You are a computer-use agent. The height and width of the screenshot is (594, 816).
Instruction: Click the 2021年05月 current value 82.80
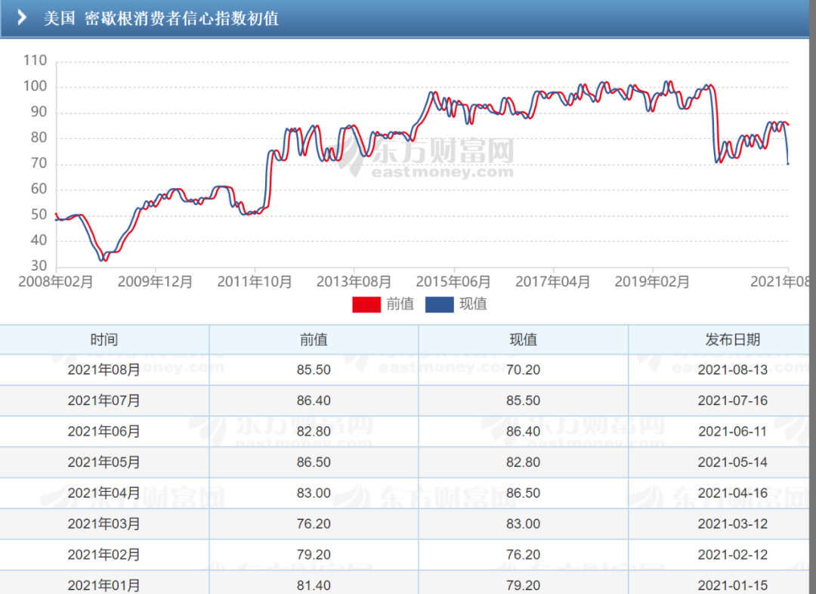(523, 463)
